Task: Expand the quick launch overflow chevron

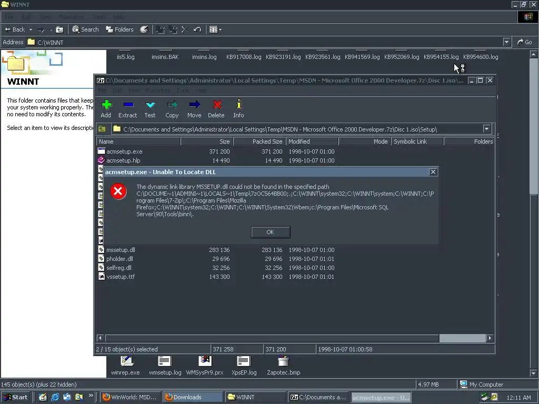Action: 91,396
